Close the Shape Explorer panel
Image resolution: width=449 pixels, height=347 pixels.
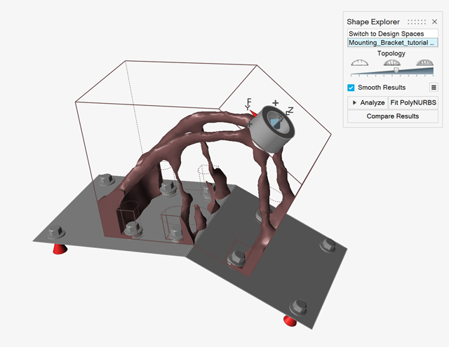coord(434,22)
